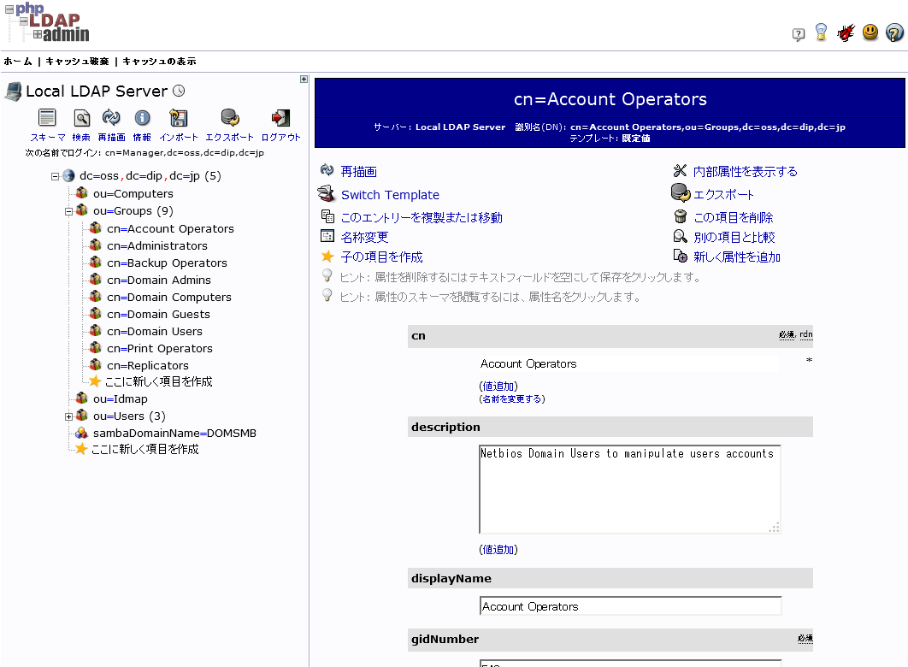Click the (値追加) link under cn
Viewport: 908px width, 667px height.
click(498, 387)
